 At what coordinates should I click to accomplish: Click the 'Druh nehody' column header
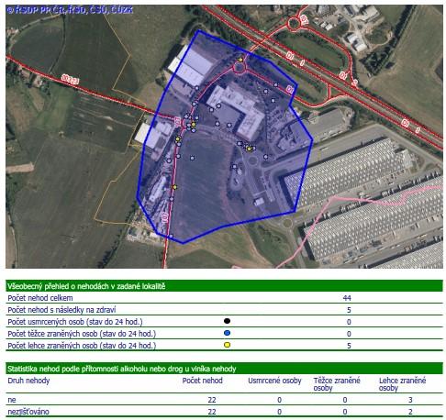pos(28,381)
